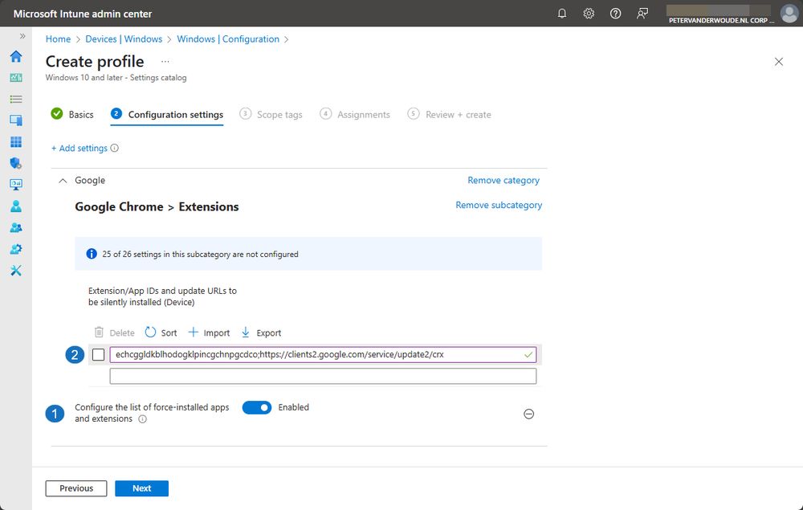Open Users icon in sidebar
Viewport: 803px width, 510px height.
click(x=16, y=206)
